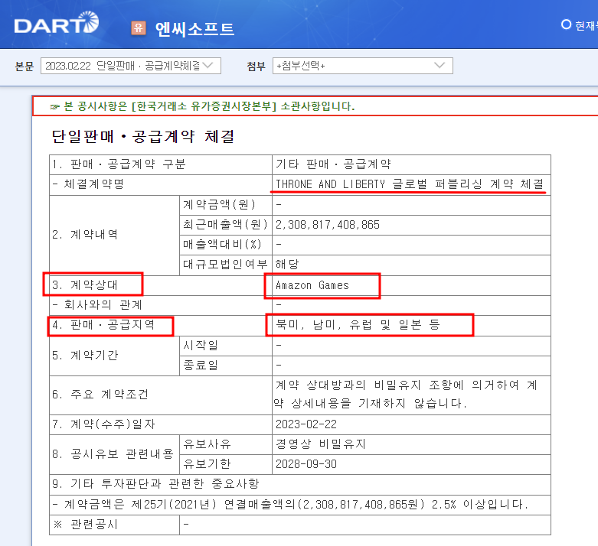Click the 1. 판매ㆍ공급계약 구분 label
The width and height of the screenshot is (598, 546).
[x=119, y=164]
